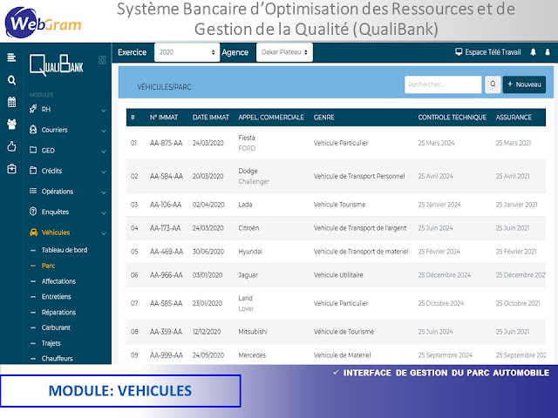The image size is (558, 418).
Task: Click immatriculation AA-584-AA
Action: (x=167, y=176)
